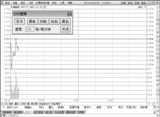Select the 关联品种 bottom tab

point(7,112)
